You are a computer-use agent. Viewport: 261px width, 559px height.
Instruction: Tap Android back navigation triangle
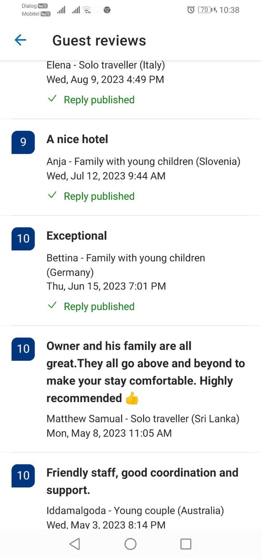tap(75, 544)
